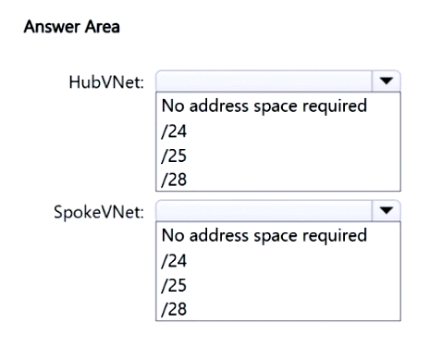This screenshot has height=361, width=442.
Task: Click empty space inside SpokeVNet options list
Action: [x=293, y=284]
